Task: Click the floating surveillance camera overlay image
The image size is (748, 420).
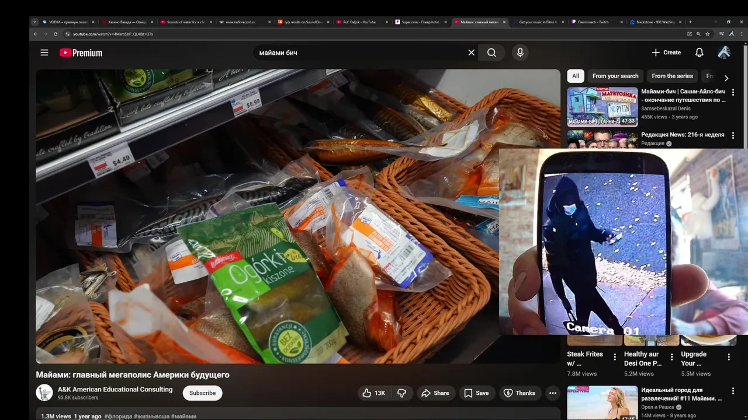Action: (x=624, y=242)
